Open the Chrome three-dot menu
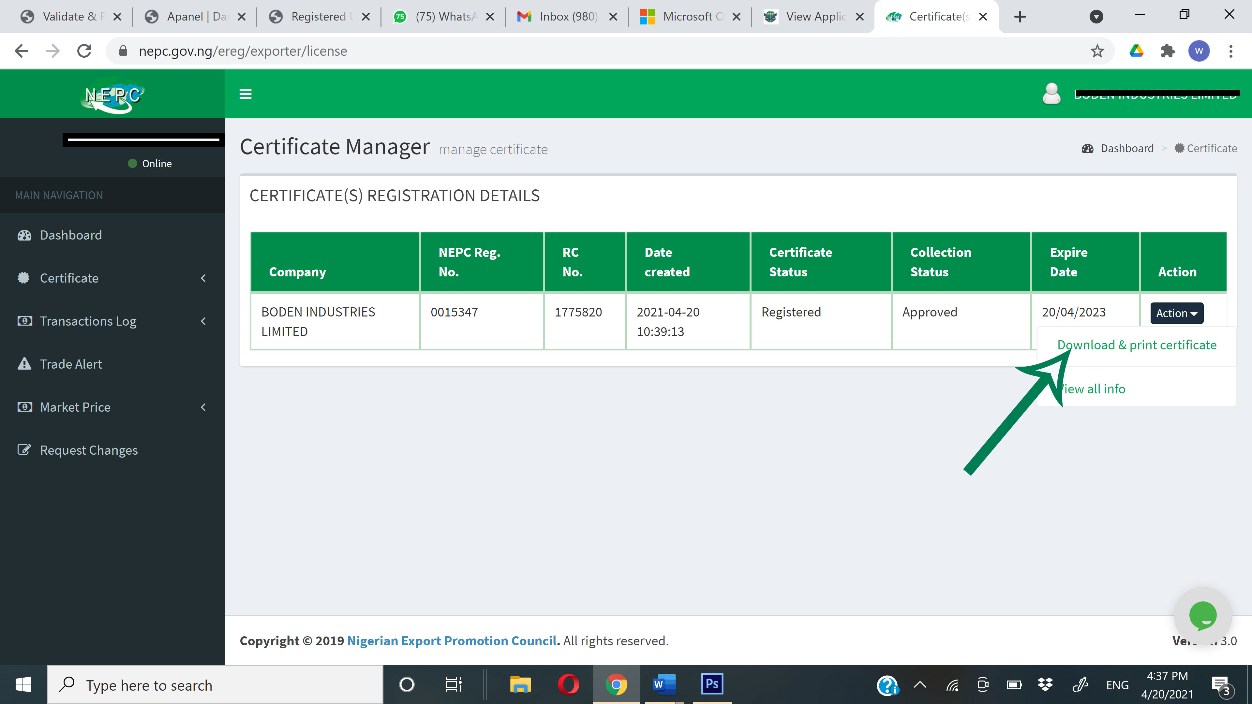 point(1230,51)
